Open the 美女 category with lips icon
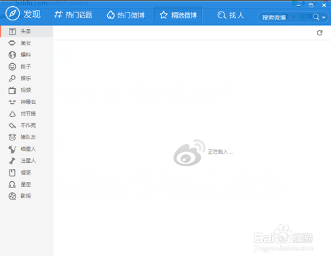The image size is (331, 256). 12,43
